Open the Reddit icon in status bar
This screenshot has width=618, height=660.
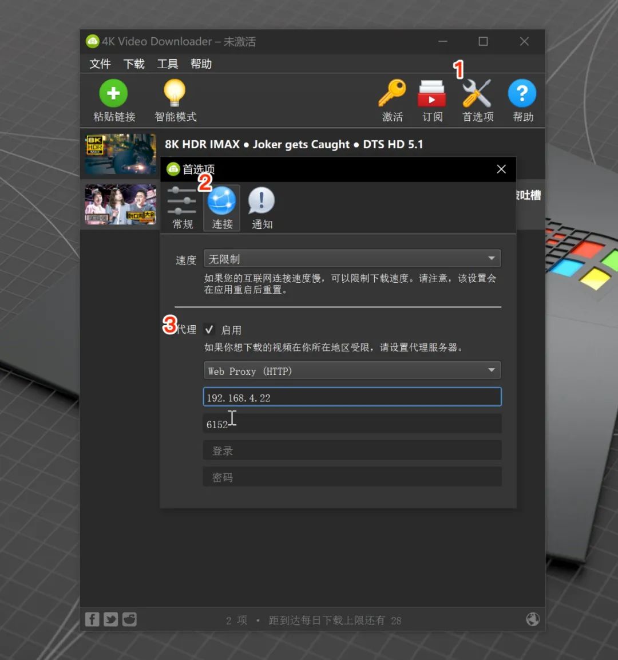[x=129, y=619]
